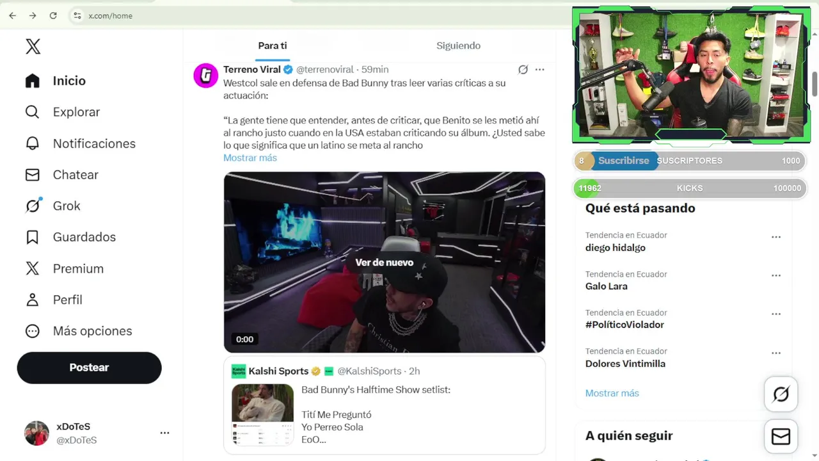The image size is (819, 461).
Task: Open options dots for Galo Lara trend
Action: click(x=776, y=275)
